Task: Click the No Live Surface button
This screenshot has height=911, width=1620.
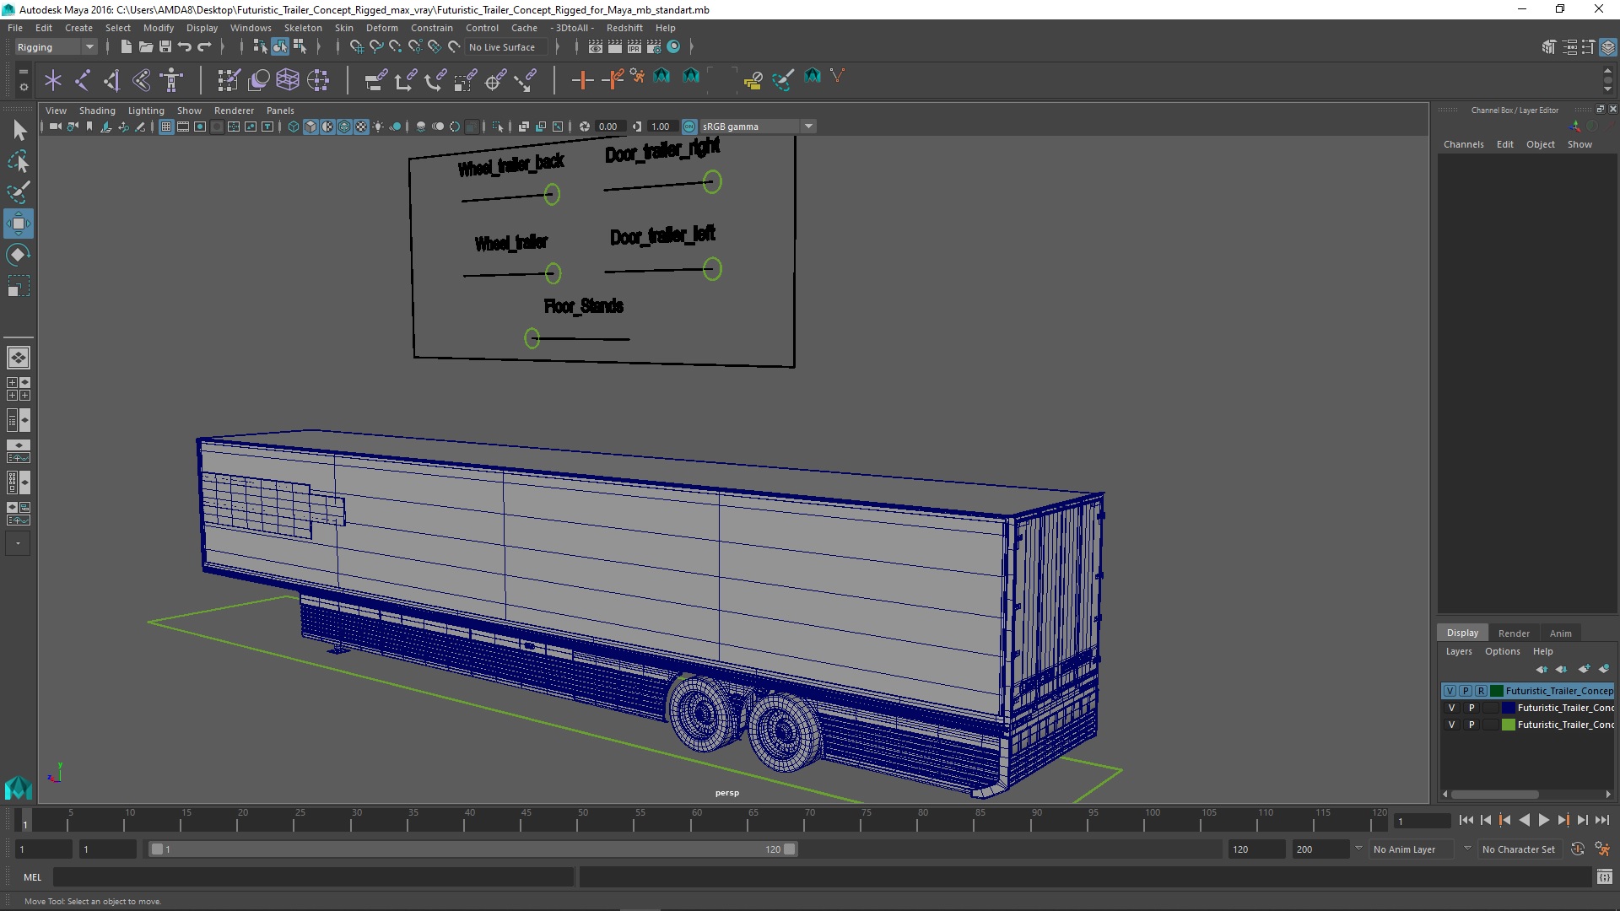Action: point(502,47)
